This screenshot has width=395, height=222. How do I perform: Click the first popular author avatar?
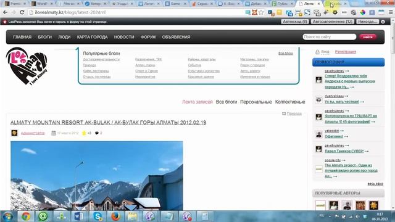click(x=320, y=205)
